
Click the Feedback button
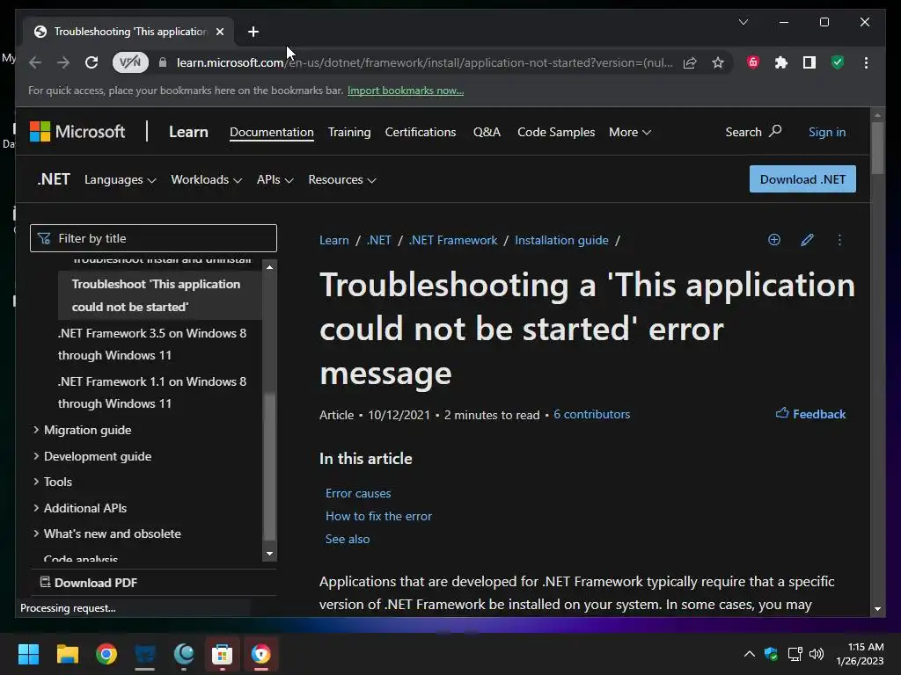(810, 414)
